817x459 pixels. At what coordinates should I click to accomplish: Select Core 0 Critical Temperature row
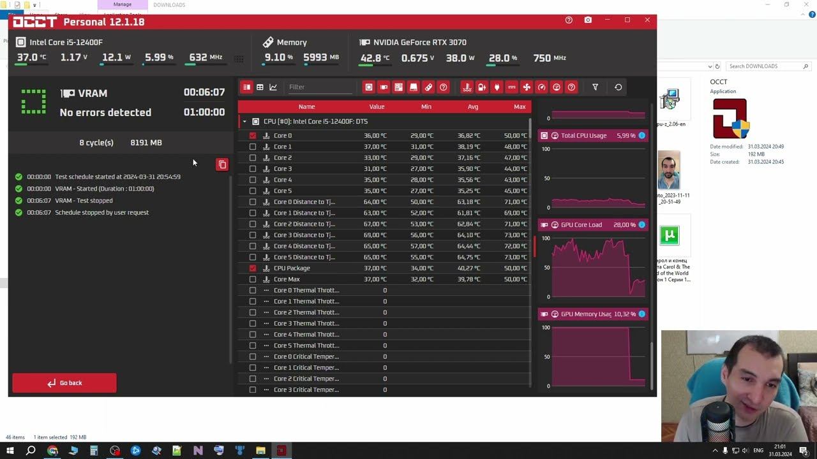pos(384,357)
